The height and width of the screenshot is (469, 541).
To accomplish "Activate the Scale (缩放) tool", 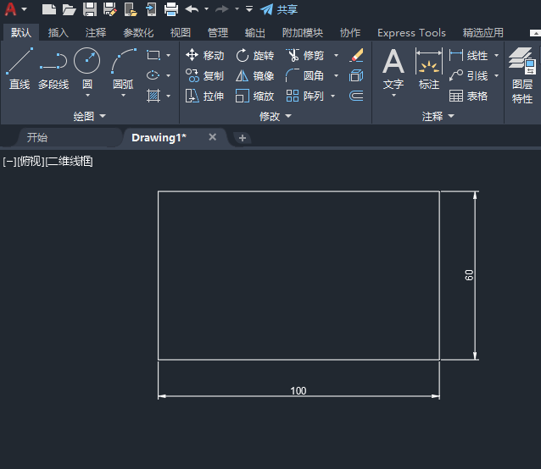I will tap(254, 96).
